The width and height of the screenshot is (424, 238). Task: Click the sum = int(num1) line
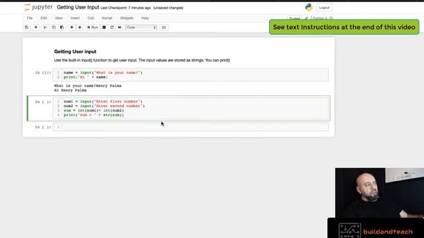[x=94, y=110]
